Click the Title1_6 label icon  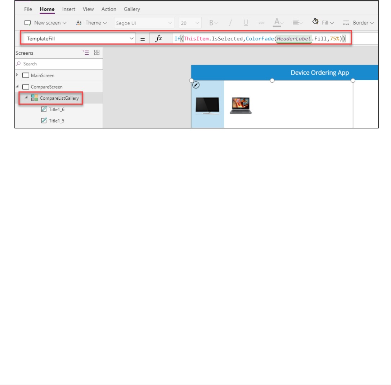click(44, 109)
